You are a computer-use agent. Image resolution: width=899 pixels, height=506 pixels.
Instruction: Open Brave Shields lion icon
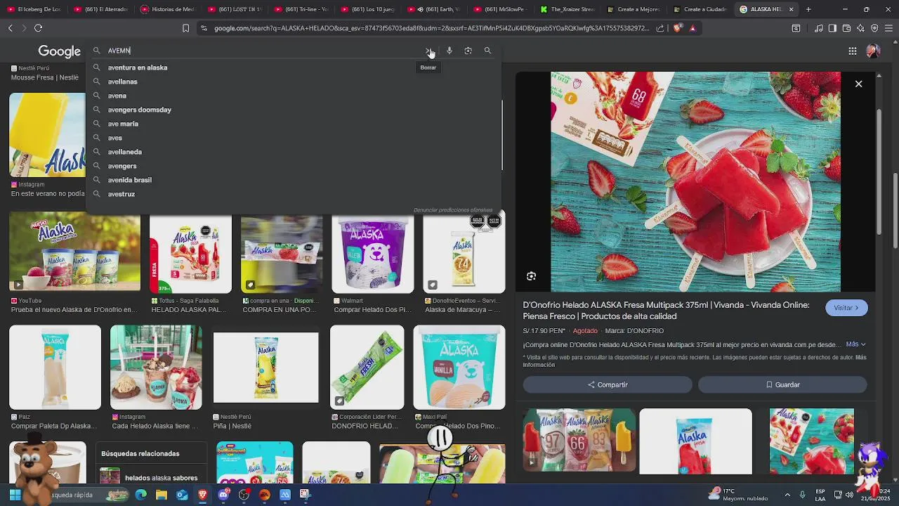[x=677, y=28]
